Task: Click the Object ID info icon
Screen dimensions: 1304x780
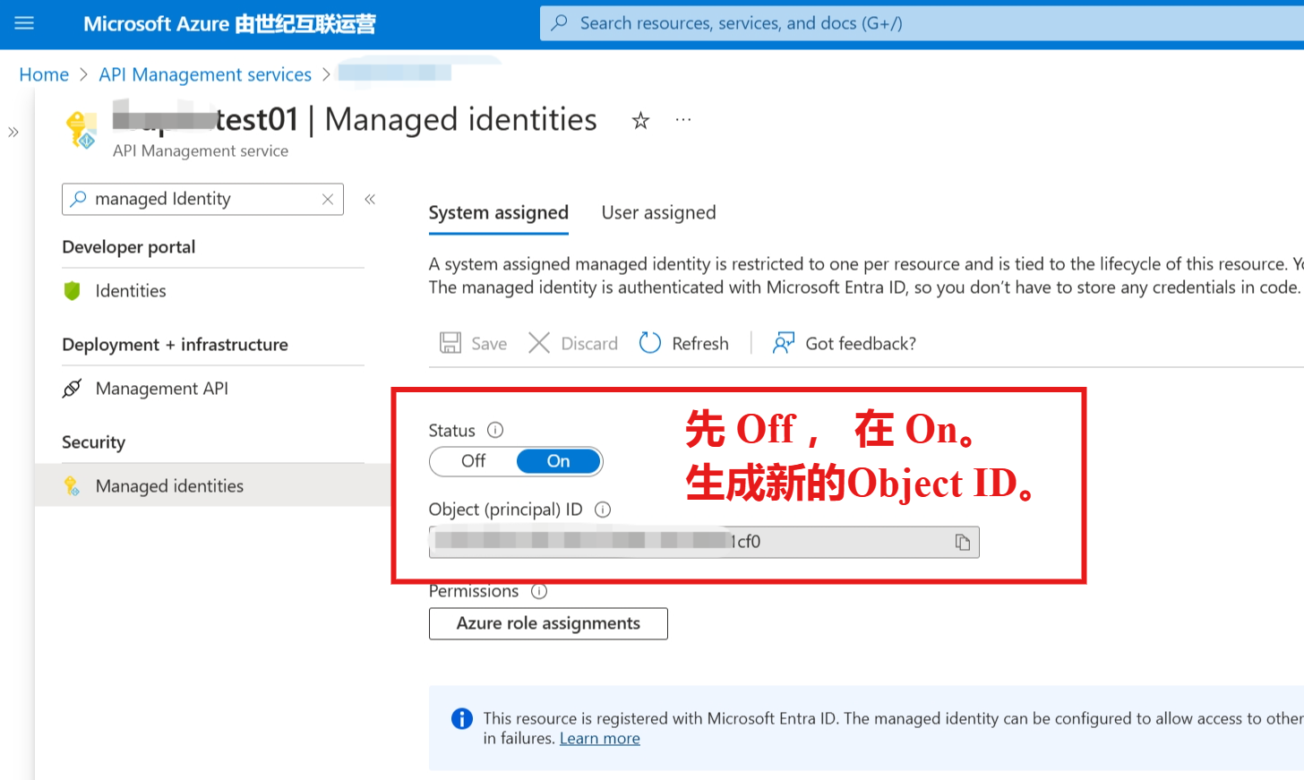Action: 603,510
